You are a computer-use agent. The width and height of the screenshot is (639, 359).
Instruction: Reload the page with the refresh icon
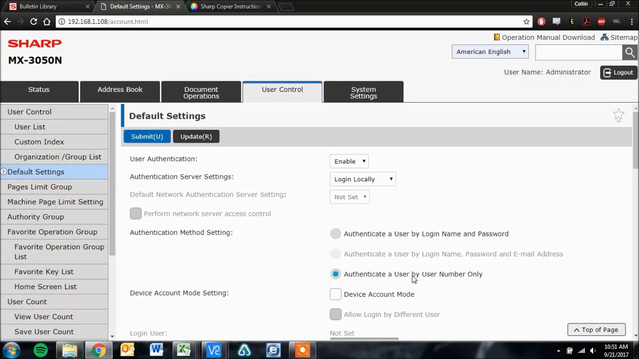pyautogui.click(x=33, y=21)
